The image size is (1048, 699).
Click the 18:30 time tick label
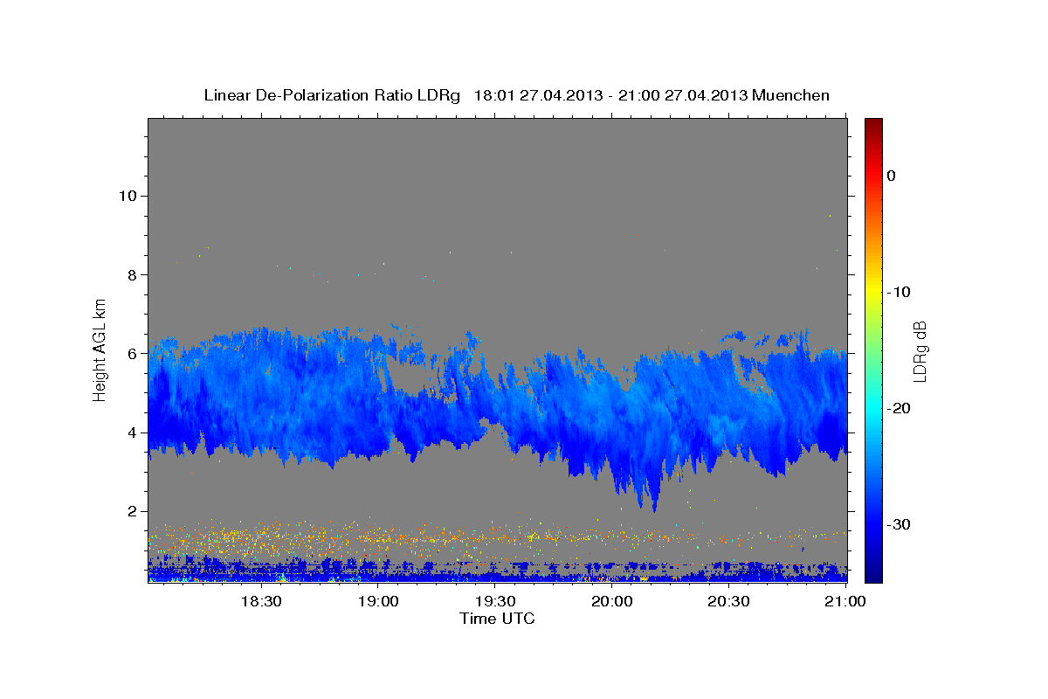[261, 602]
